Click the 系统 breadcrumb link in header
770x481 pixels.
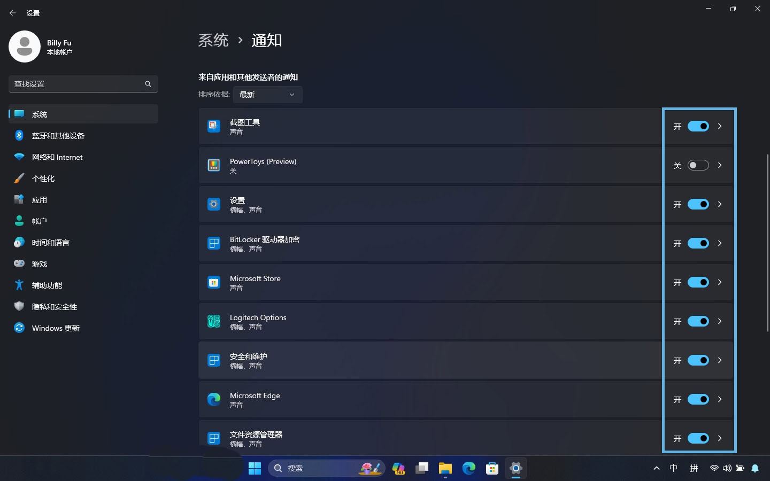tap(213, 41)
